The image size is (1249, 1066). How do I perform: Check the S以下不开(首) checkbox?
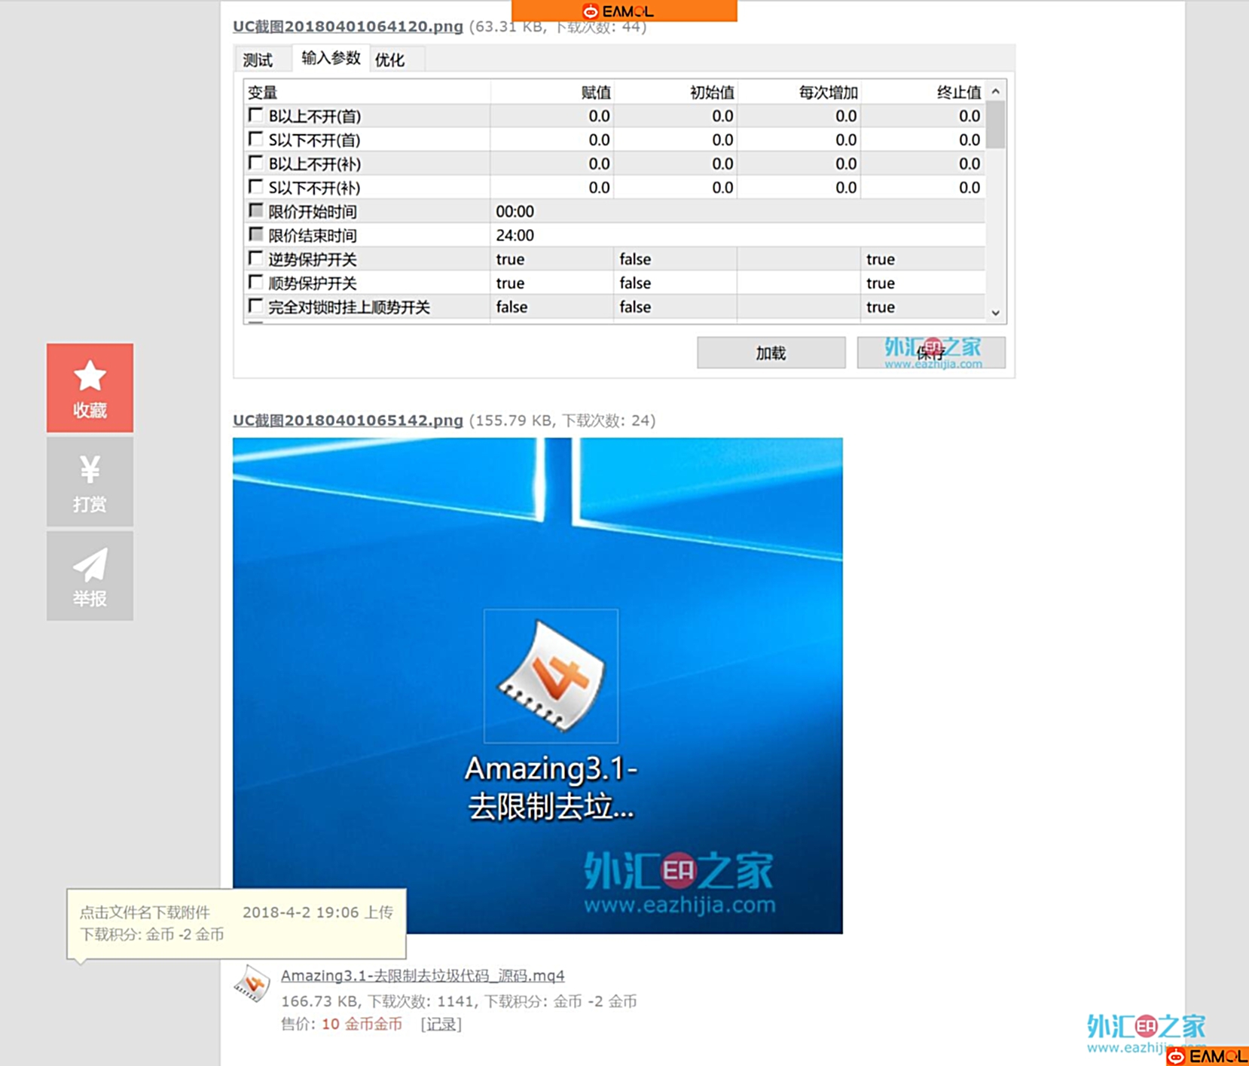(255, 139)
